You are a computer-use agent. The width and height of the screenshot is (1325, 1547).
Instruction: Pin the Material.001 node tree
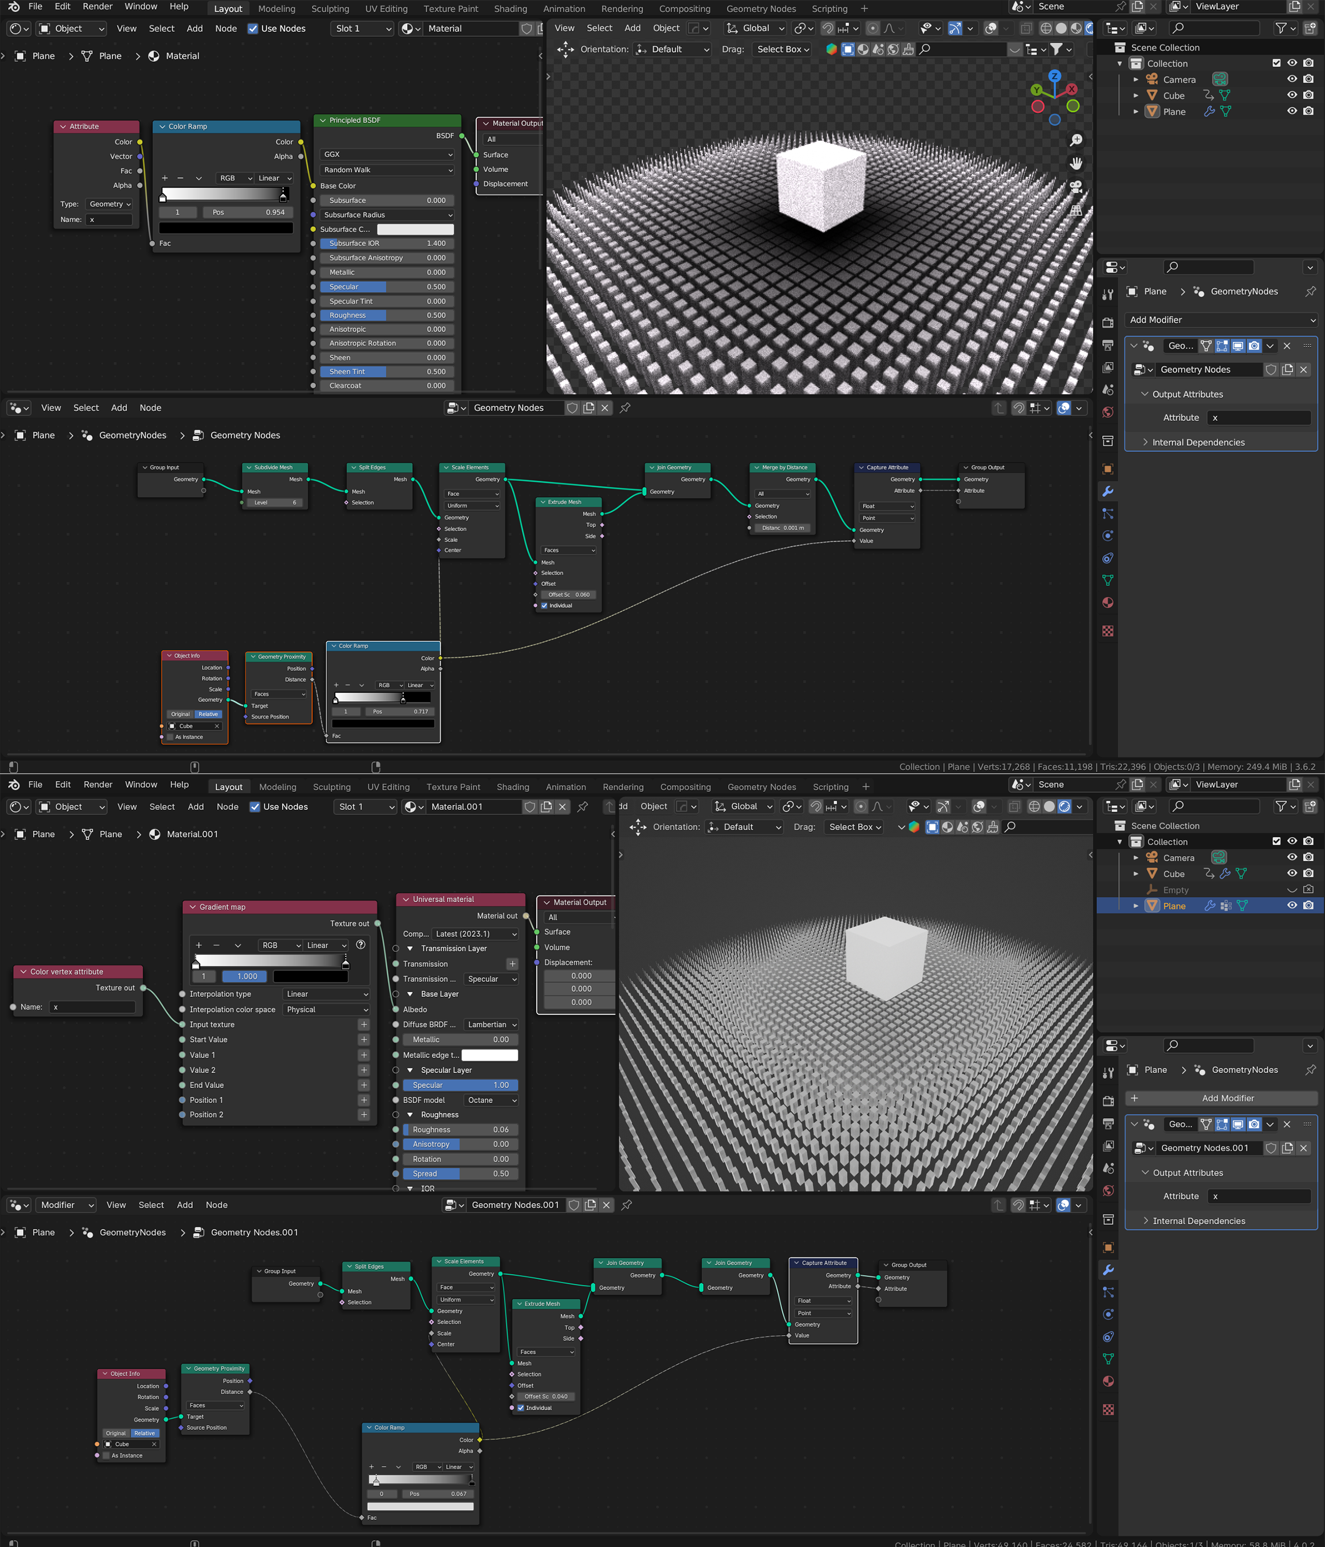point(583,806)
